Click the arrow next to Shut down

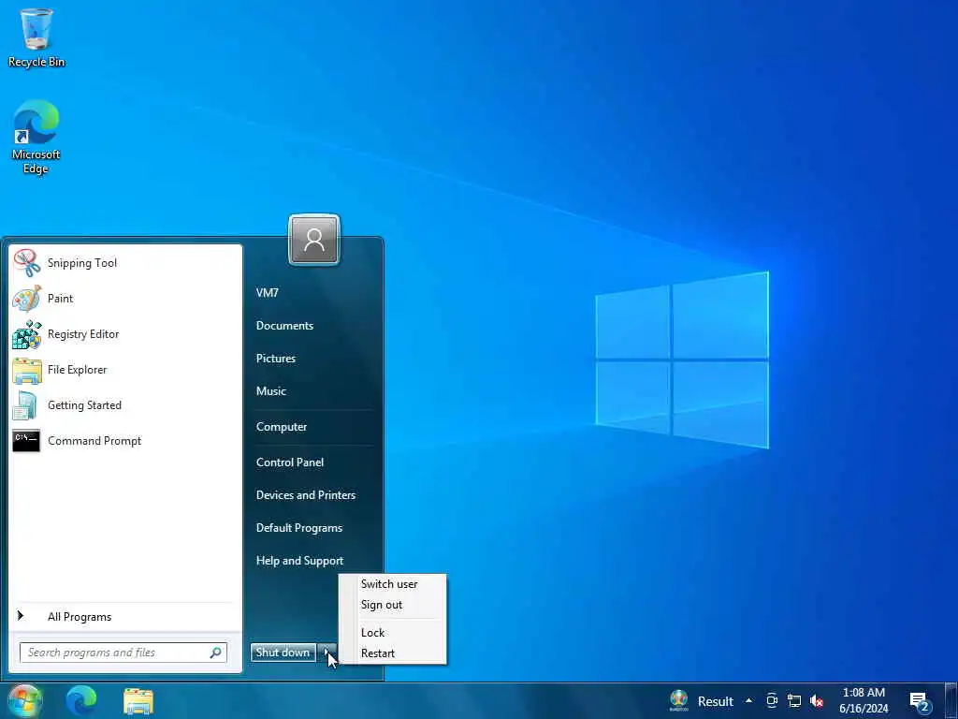click(x=327, y=653)
